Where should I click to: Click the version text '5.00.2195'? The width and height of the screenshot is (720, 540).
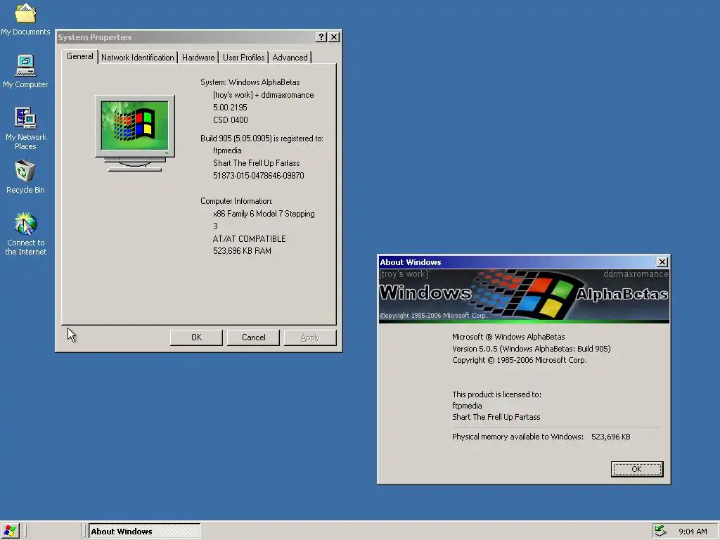[x=230, y=108]
